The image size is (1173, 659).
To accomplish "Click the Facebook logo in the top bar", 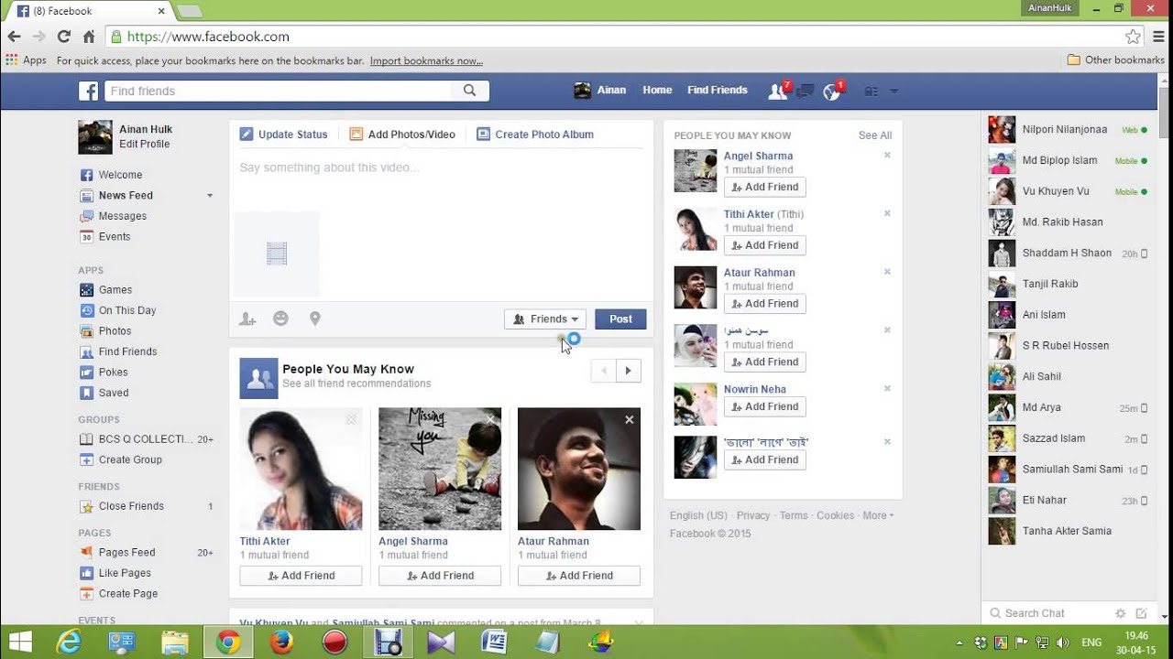I will pos(88,91).
